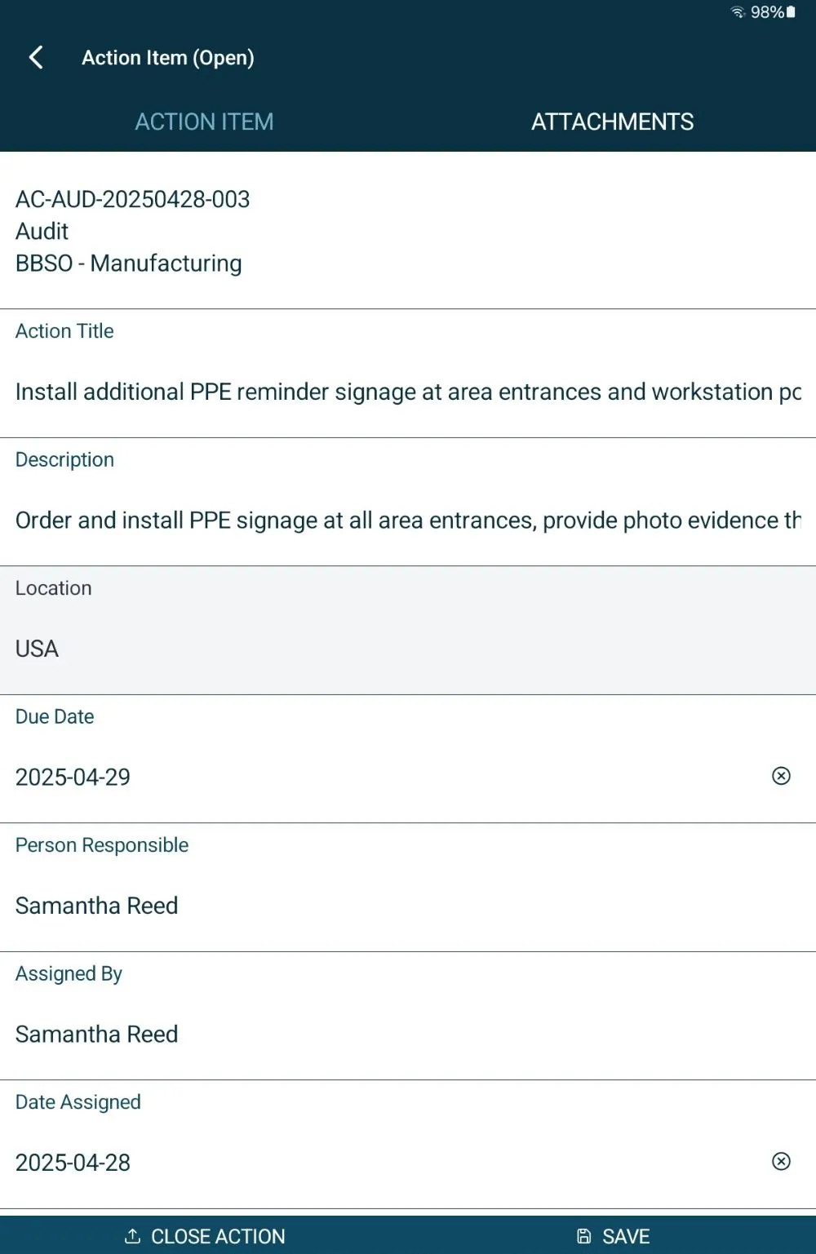This screenshot has width=816, height=1254.
Task: Tap the upload icon beside CLOSE ACTION
Action: (133, 1235)
